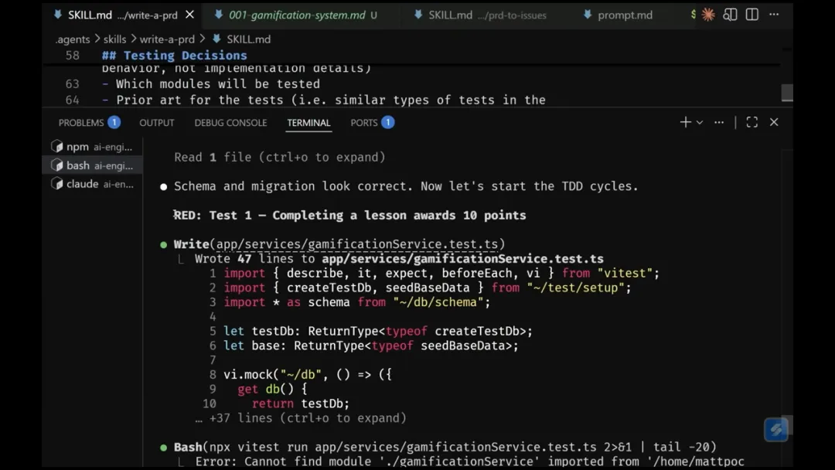This screenshot has height=470, width=835.
Task: Open the launch profile dropdown arrow
Action: coord(700,122)
